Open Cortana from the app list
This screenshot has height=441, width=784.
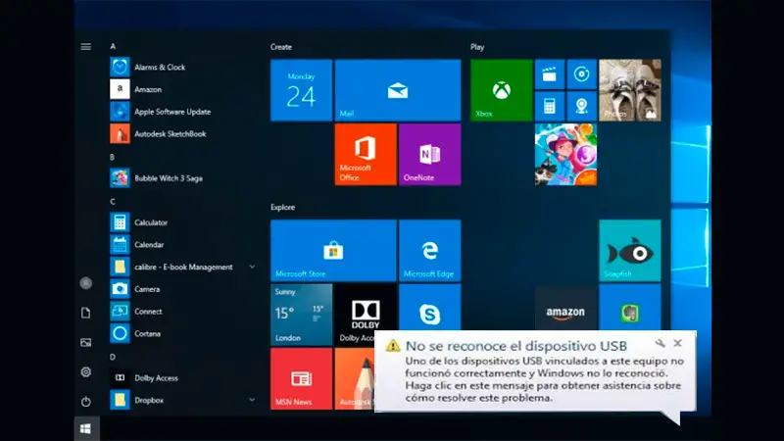(x=182, y=333)
